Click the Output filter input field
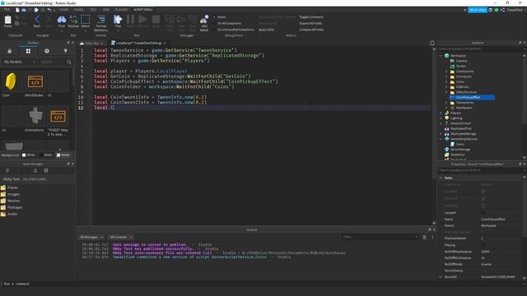The width and height of the screenshot is (527, 296). [380, 237]
